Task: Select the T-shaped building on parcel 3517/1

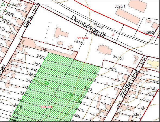Action: click(61, 33)
